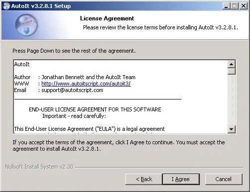Click the disabled maximize button
The image size is (250, 192).
pos(235,6)
